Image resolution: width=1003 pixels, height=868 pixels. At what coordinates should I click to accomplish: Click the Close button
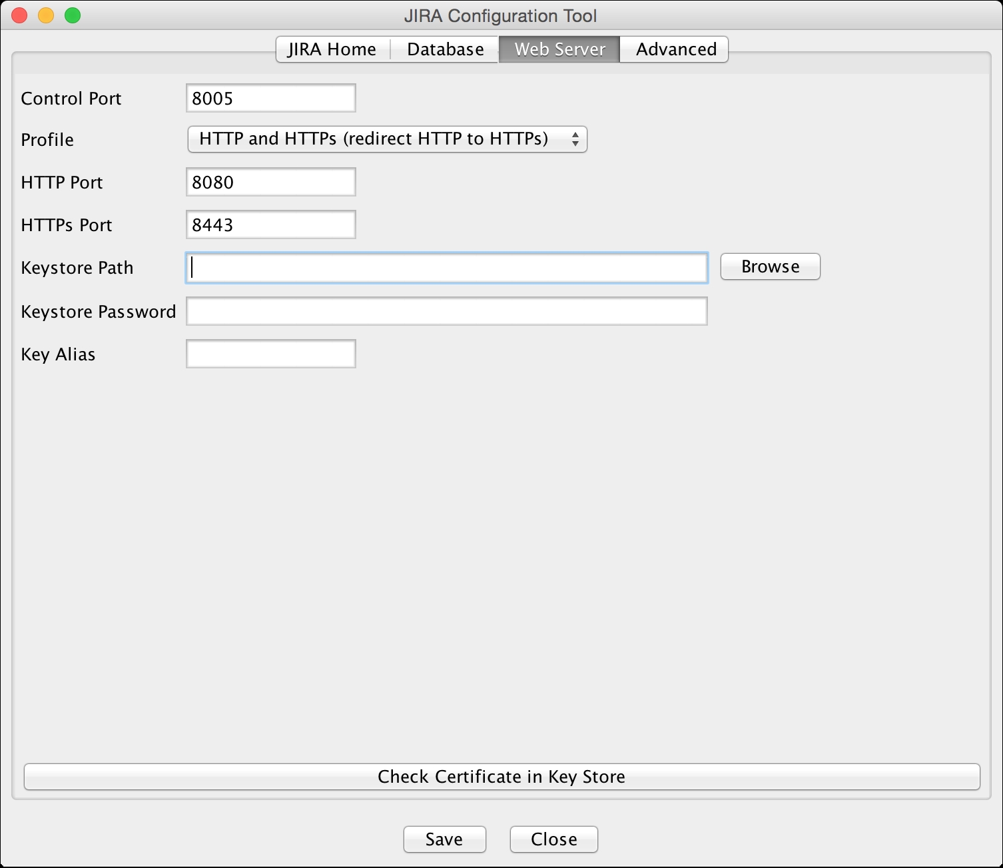point(554,839)
